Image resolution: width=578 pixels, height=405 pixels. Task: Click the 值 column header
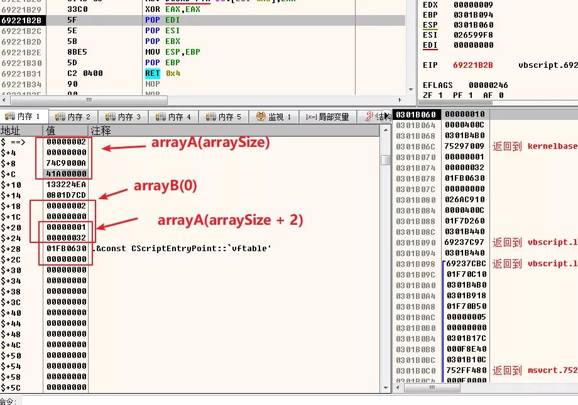coord(65,131)
